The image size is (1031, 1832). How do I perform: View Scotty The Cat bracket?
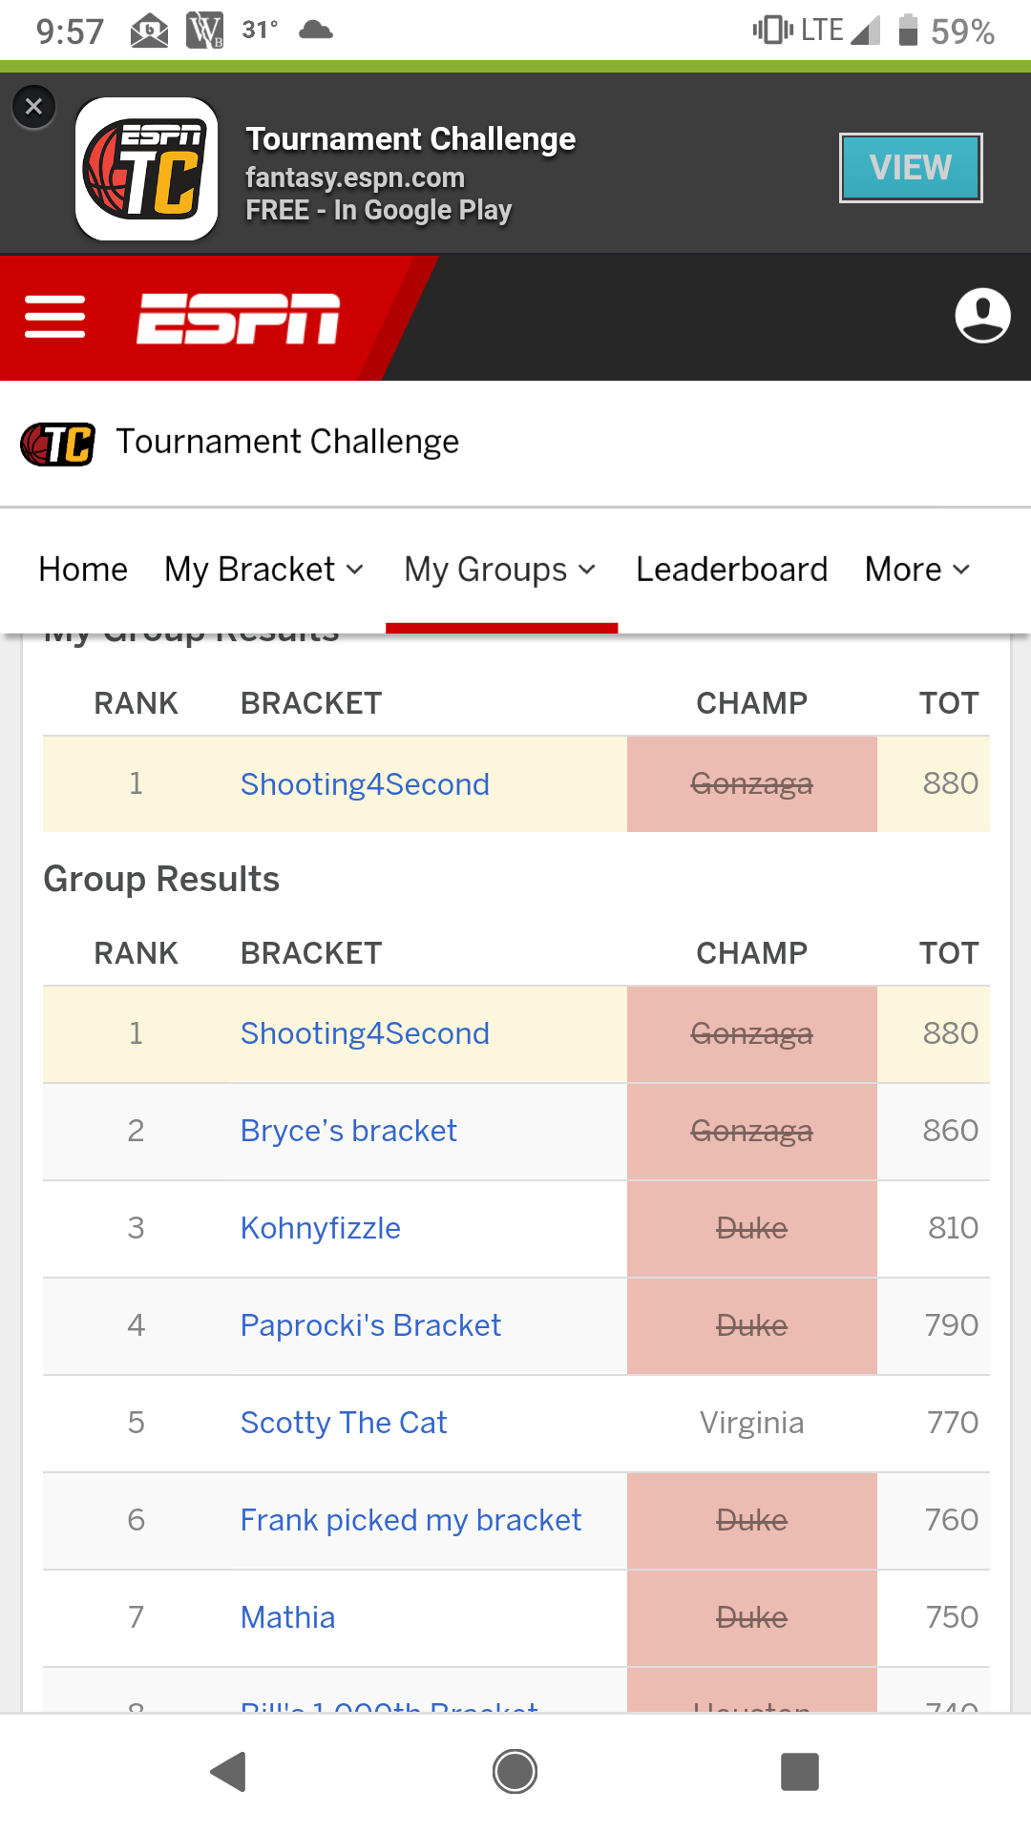click(x=344, y=1423)
